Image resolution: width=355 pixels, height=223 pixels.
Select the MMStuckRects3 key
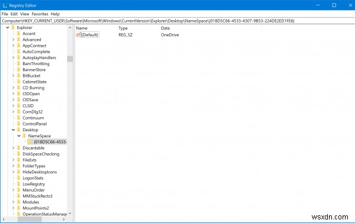[x=37, y=196]
